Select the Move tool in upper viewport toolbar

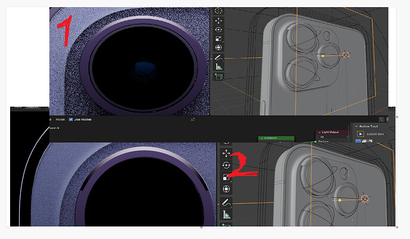[x=218, y=21]
